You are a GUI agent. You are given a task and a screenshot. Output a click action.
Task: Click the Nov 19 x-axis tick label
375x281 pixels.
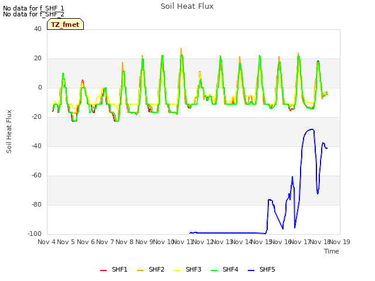point(340,242)
